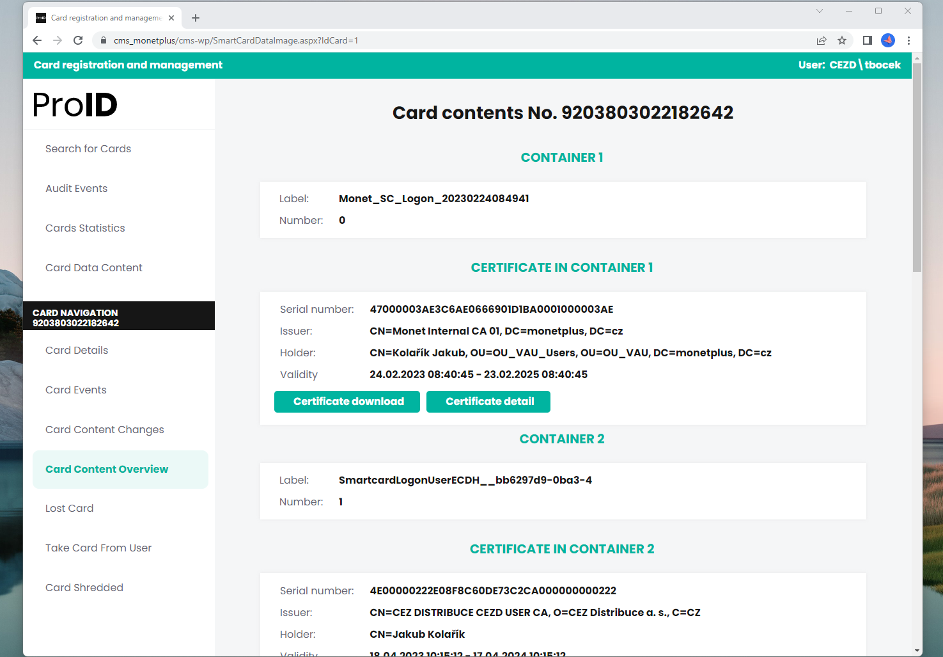Navigate to Lost Card section
The width and height of the screenshot is (943, 657).
point(69,508)
